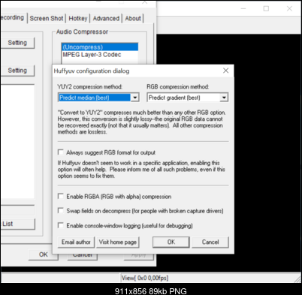Switch to the About tab
The image size is (302, 295).
tap(133, 19)
